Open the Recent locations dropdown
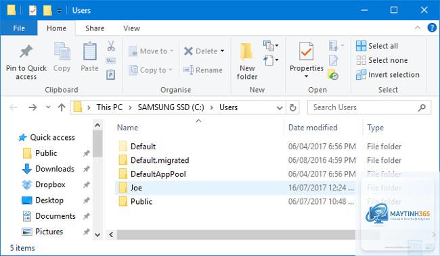Screen dimensions: 440x256 pos(48,107)
